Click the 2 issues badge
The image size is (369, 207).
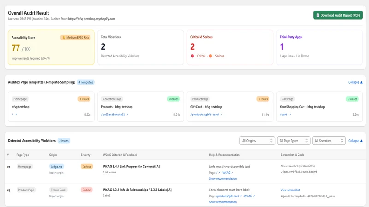pos(64,141)
